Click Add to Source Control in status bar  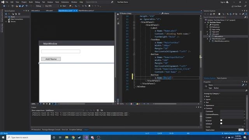click(x=231, y=133)
